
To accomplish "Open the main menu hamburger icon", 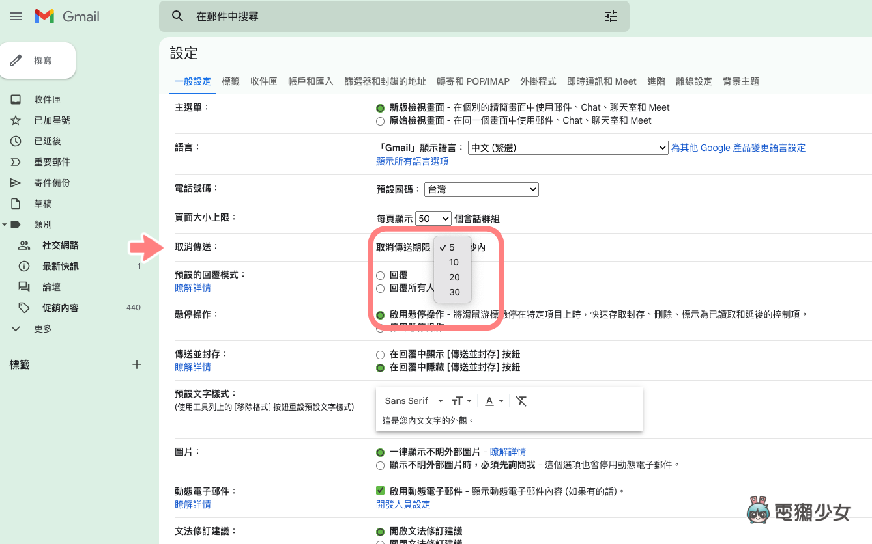I will point(16,16).
